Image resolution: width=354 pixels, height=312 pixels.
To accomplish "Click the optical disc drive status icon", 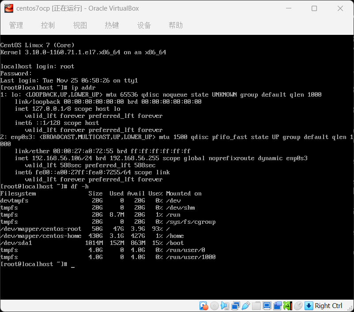I will [x=214, y=305].
